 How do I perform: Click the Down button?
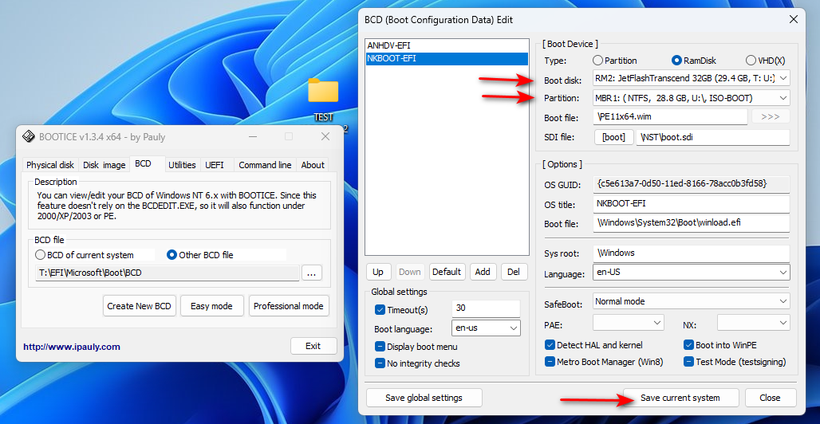coord(409,272)
